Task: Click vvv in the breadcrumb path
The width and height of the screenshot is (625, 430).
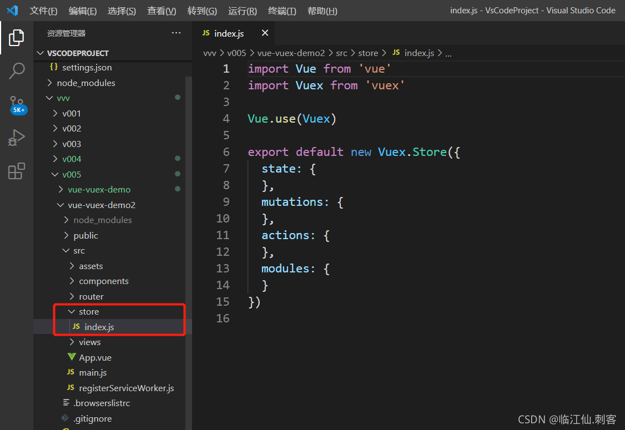Action: click(210, 53)
